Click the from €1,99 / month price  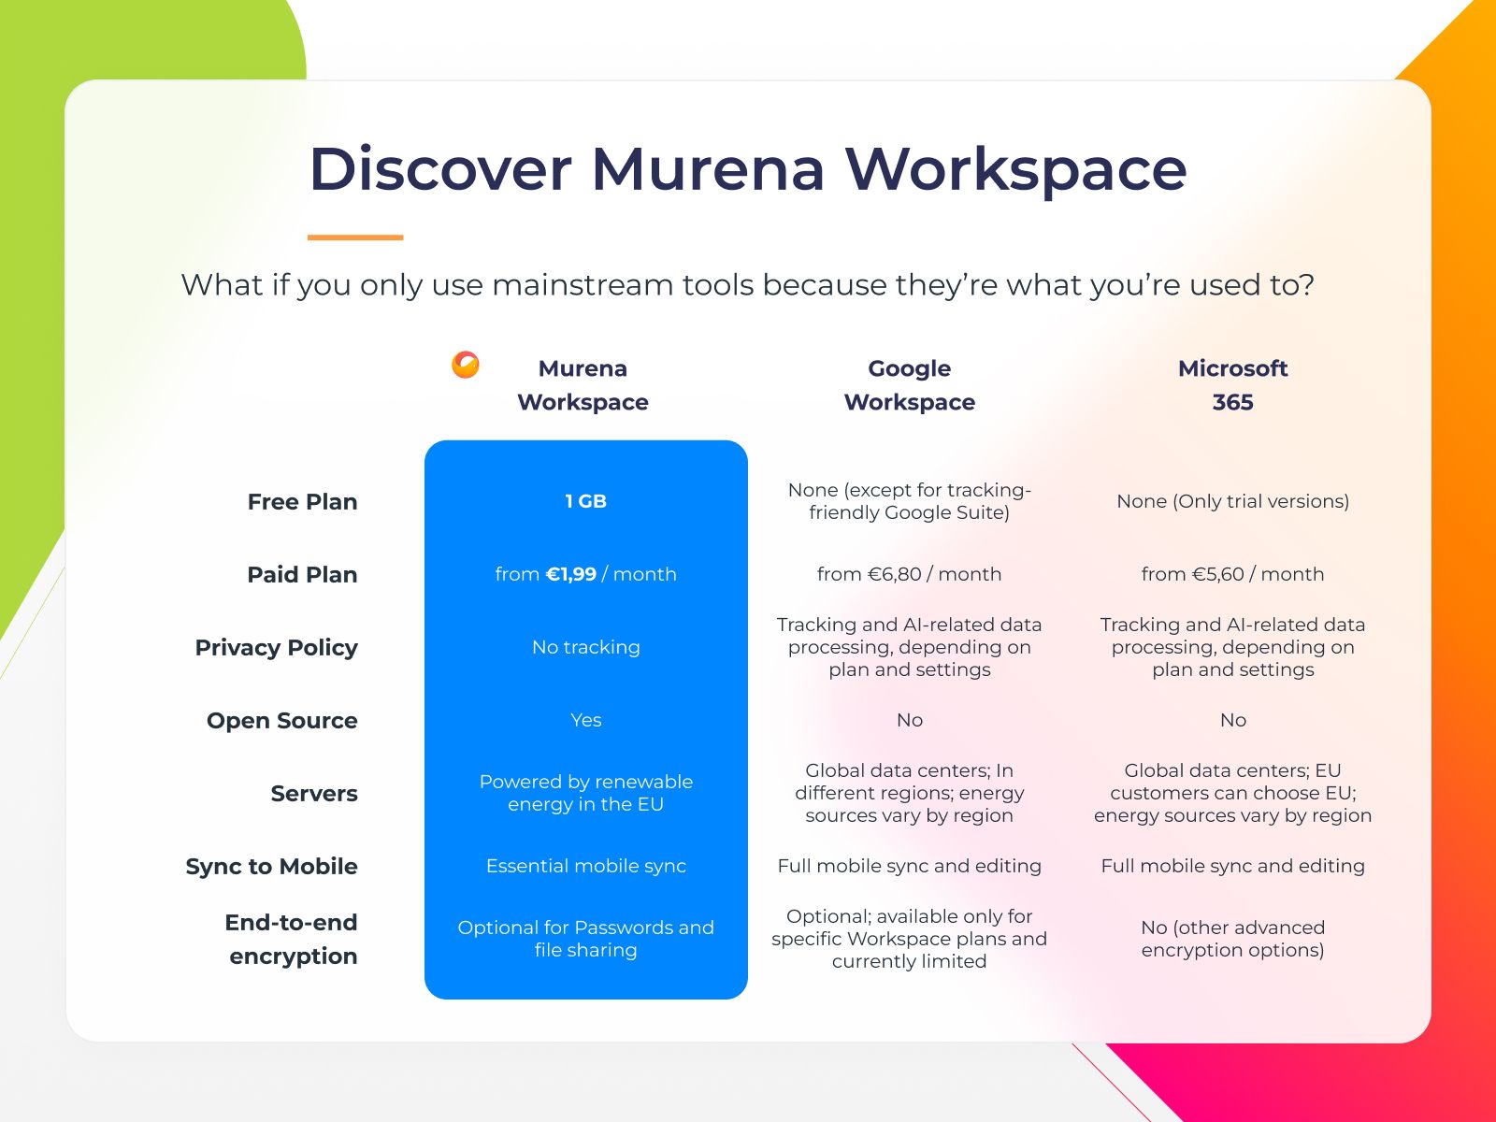point(585,574)
